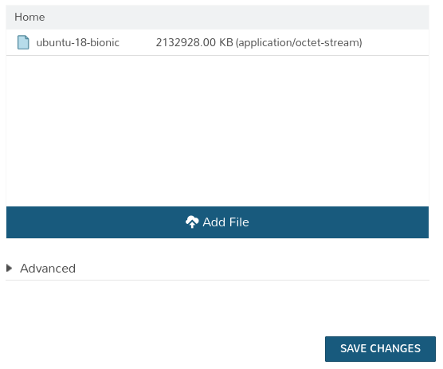Viewport: 443px width, 369px height.
Task: Click the 2132928.00 KB file size
Action: pos(194,43)
